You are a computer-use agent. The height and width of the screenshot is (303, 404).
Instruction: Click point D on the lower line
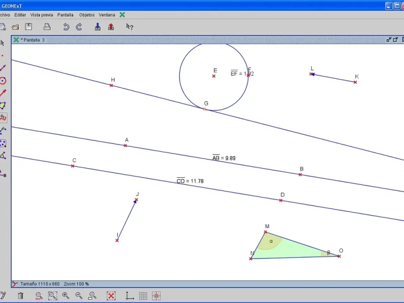pyautogui.click(x=281, y=200)
